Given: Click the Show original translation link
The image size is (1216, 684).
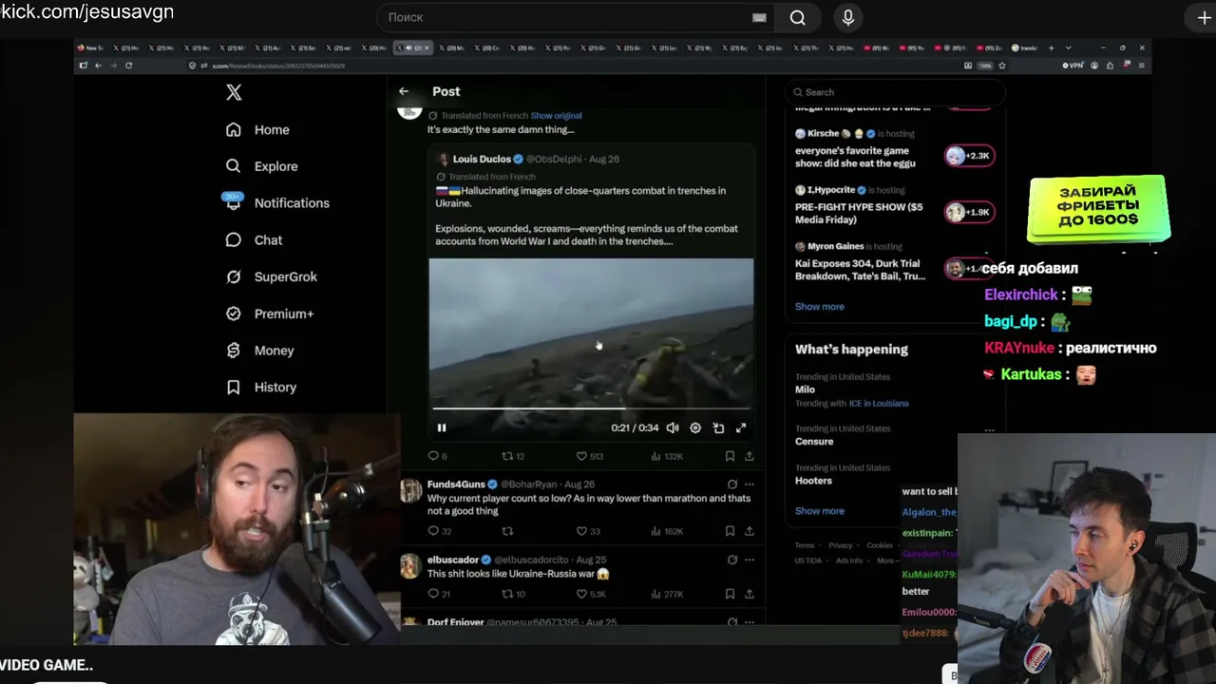Looking at the screenshot, I should click(556, 116).
